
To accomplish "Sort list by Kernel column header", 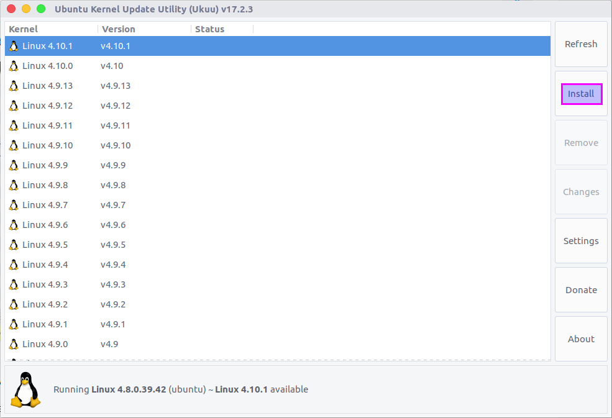I will coord(51,29).
